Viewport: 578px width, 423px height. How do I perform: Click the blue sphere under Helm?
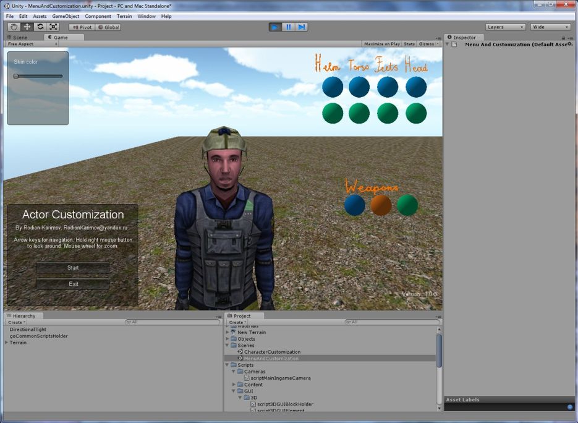click(333, 87)
